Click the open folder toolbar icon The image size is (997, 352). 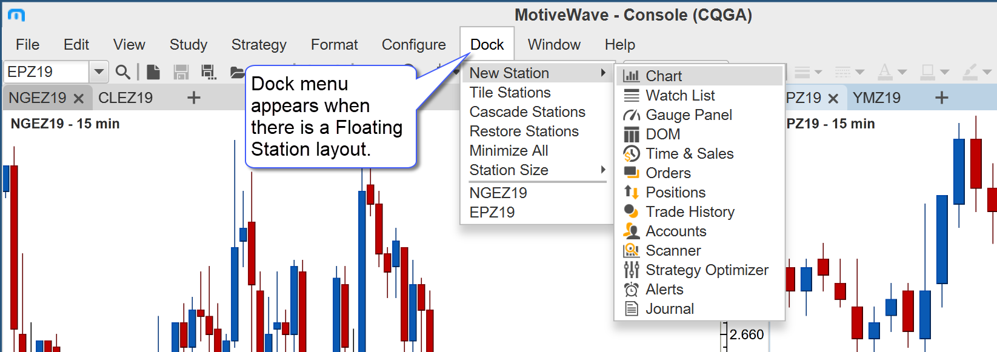[237, 73]
